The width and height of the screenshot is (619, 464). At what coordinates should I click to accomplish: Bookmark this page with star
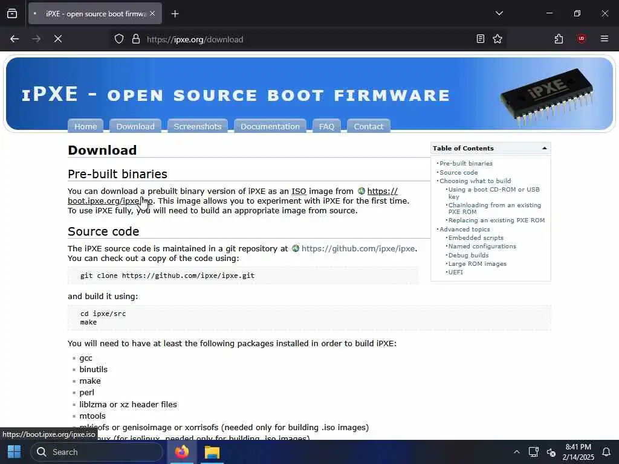497,39
